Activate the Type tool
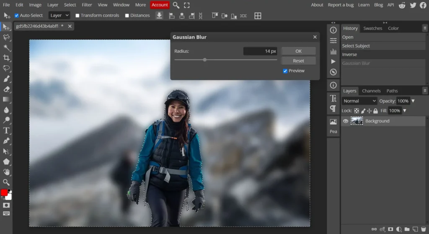 click(6, 130)
